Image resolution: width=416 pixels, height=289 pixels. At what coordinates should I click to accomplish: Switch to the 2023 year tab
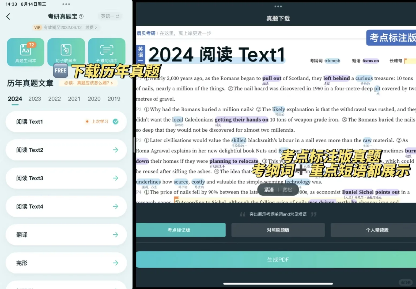coord(35,99)
